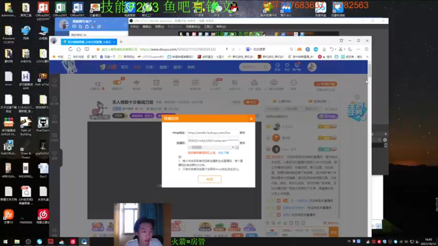Open Douyu history clock icon
This screenshot has height=246, width=438.
278,67
